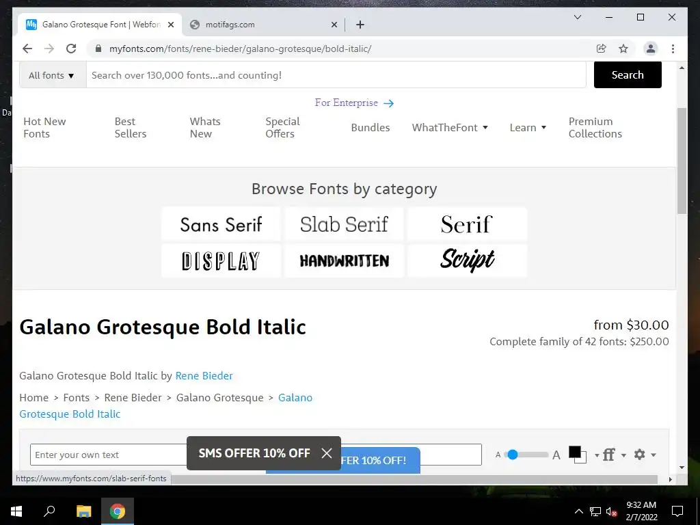Click the black foreground color swatch
The width and height of the screenshot is (700, 525).
point(574,453)
